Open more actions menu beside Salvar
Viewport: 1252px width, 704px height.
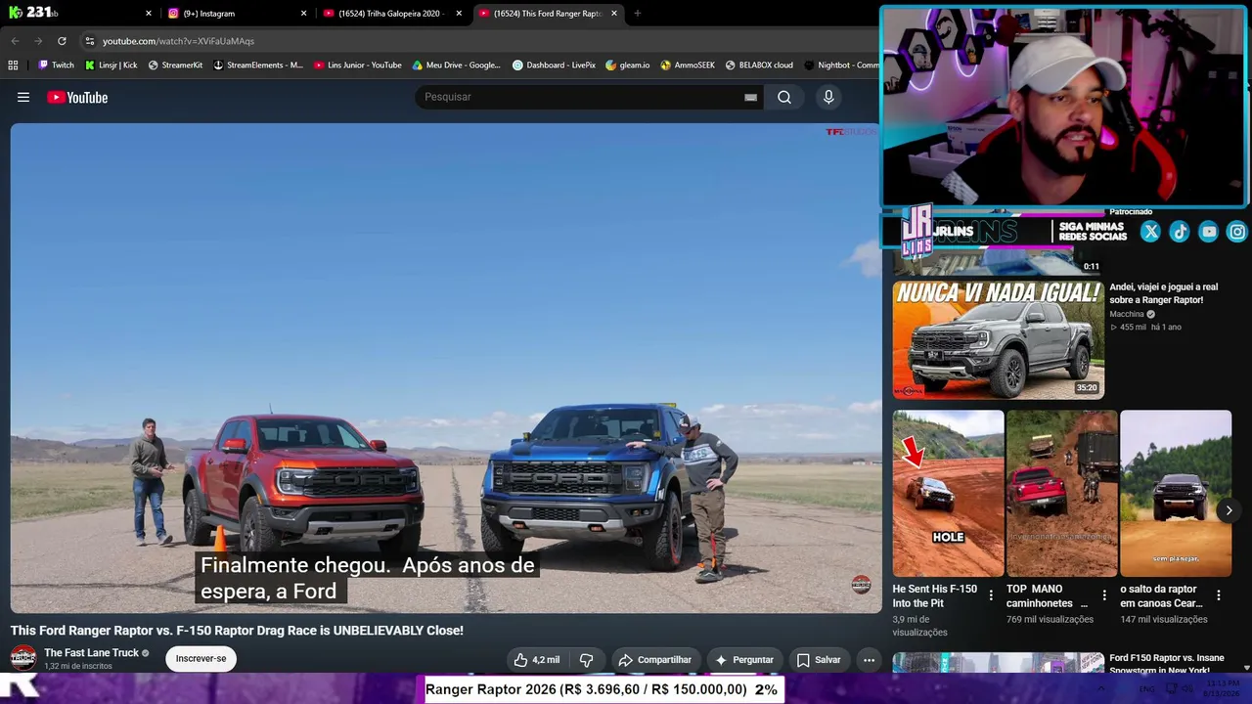click(x=869, y=660)
